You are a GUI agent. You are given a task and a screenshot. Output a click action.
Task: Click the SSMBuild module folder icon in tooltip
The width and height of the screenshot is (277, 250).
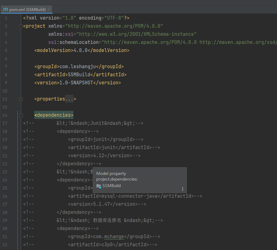99,186
